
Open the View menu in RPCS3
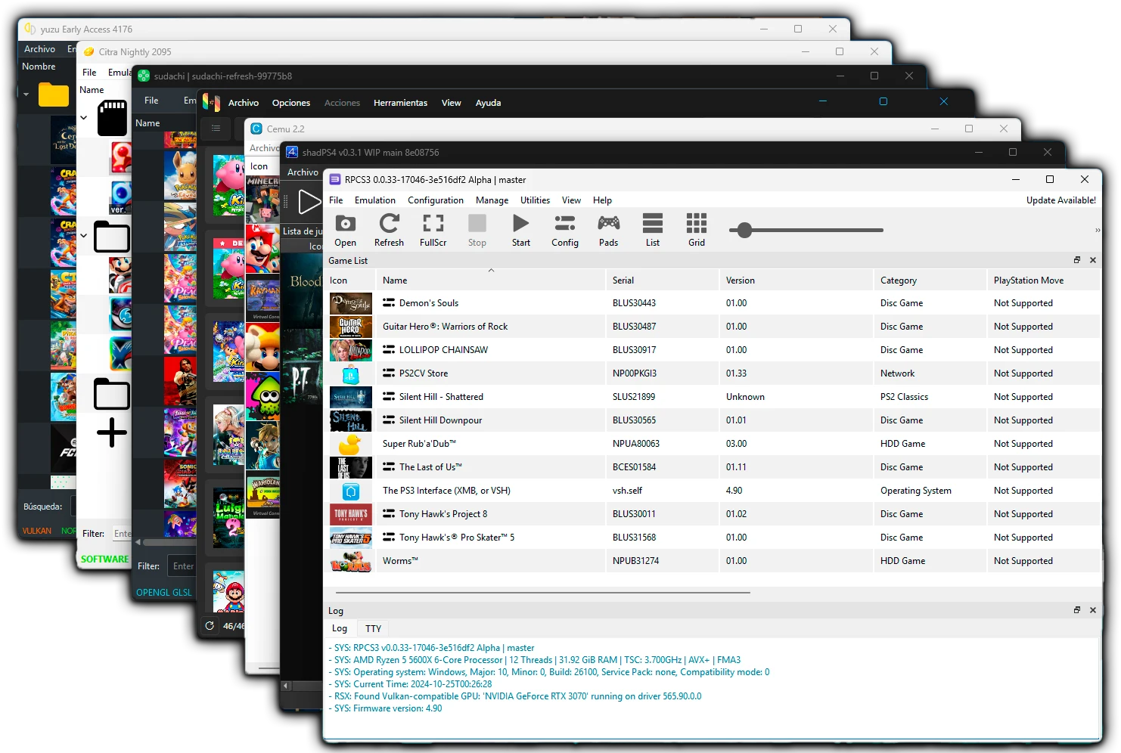571,200
